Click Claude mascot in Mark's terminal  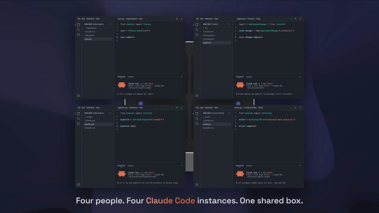click(x=240, y=174)
